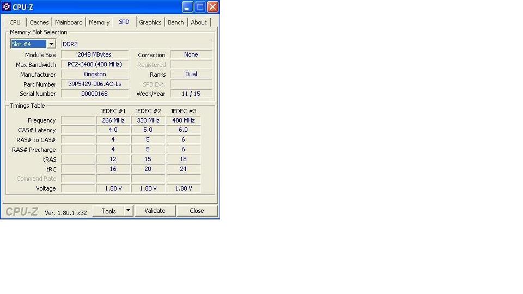Click CAS# Latency value 4.0
The height and width of the screenshot is (294, 523).
pyautogui.click(x=113, y=130)
